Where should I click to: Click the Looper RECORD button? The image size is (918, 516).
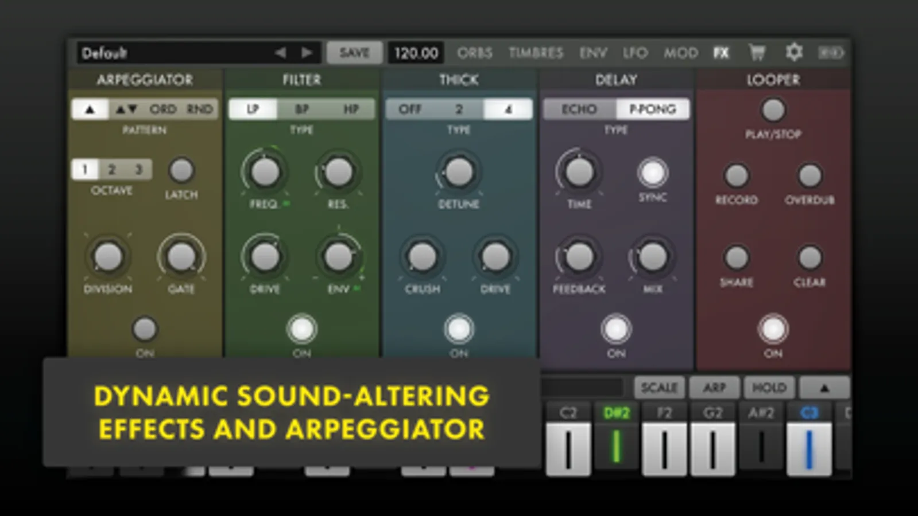[737, 175]
